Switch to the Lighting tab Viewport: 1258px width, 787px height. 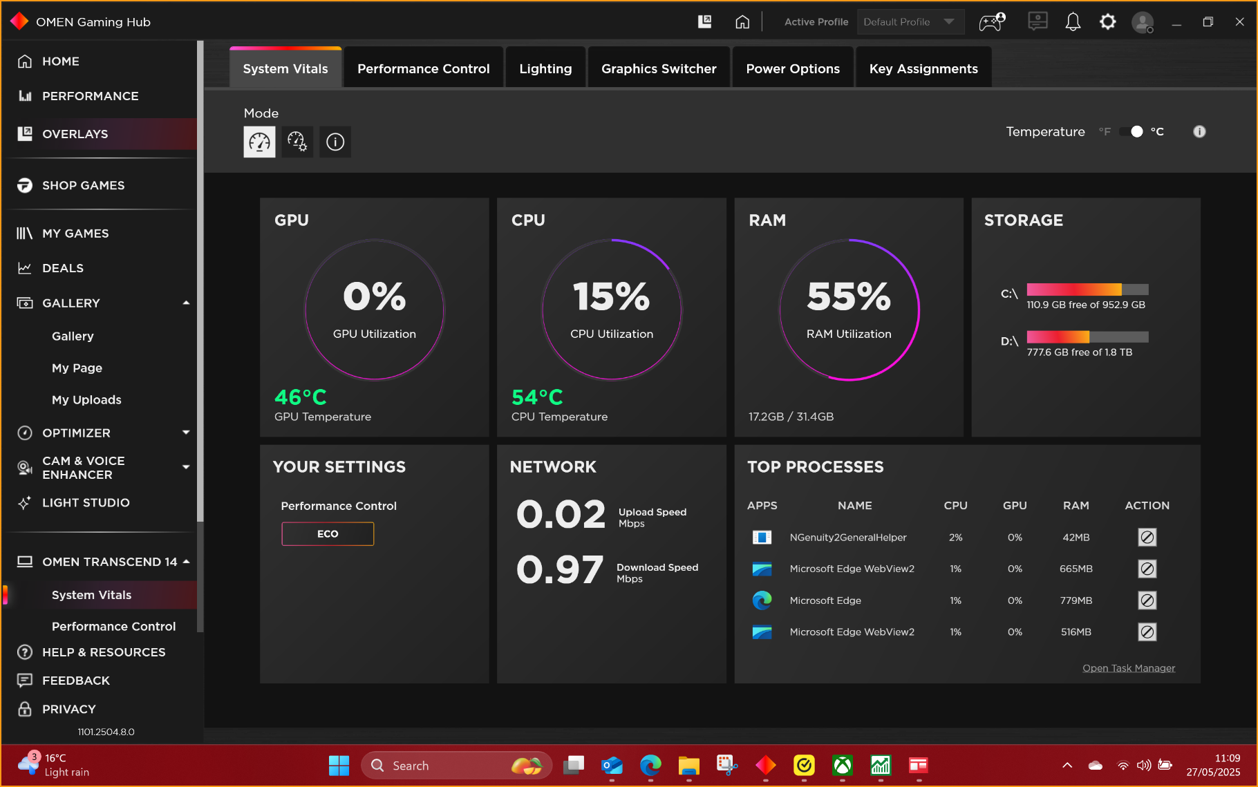pos(545,68)
